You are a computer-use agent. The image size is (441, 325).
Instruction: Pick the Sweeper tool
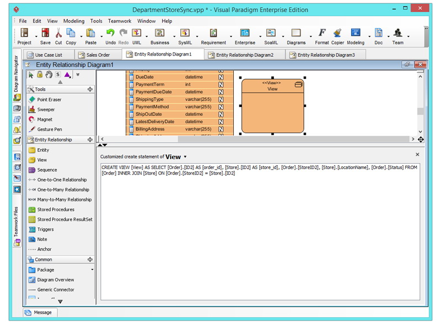[x=46, y=110]
